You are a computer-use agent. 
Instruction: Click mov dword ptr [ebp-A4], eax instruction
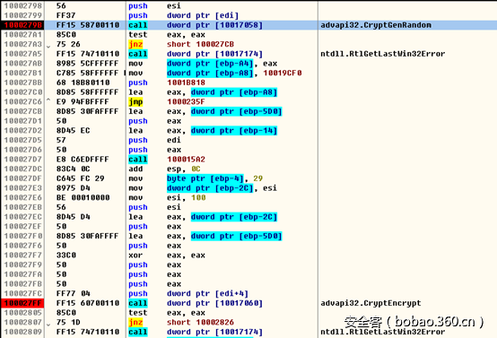coord(203,64)
